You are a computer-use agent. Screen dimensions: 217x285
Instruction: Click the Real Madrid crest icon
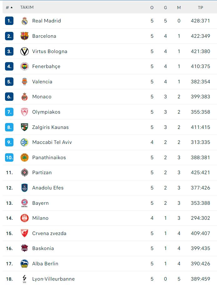click(x=24, y=21)
